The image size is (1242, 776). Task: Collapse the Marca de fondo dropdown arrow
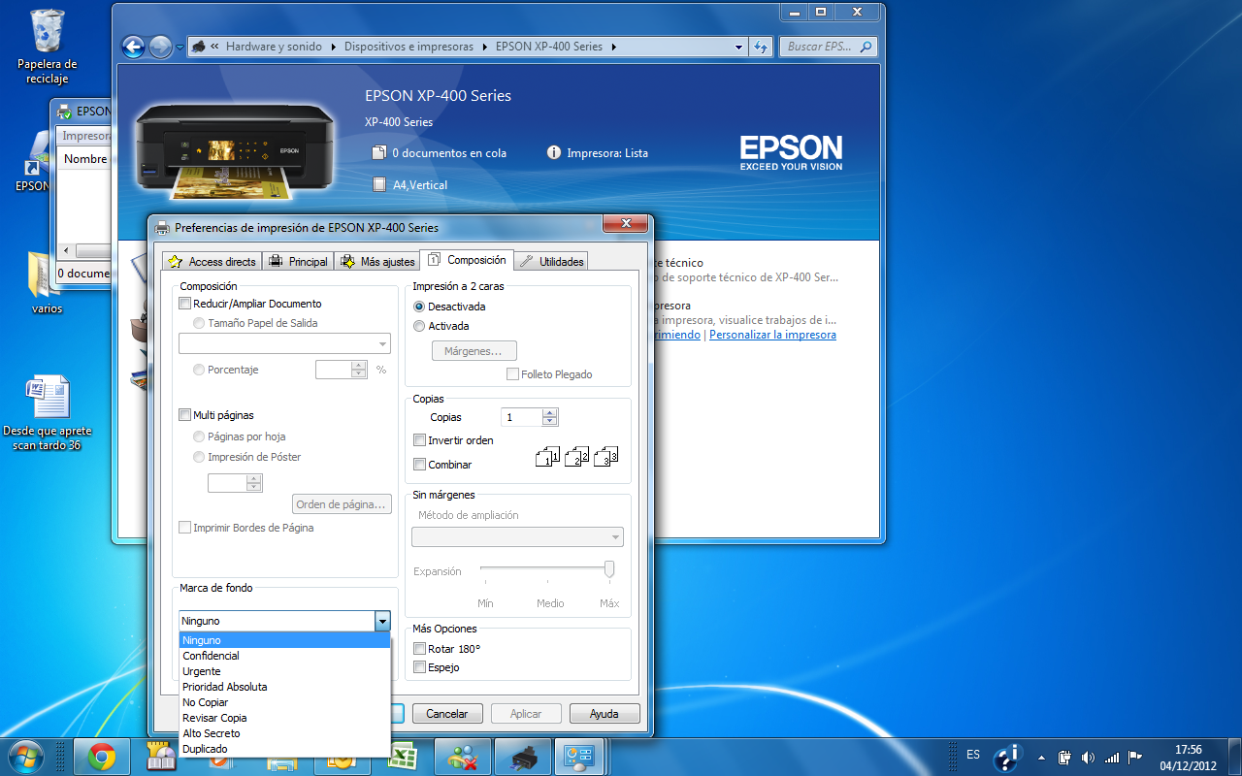pos(382,621)
